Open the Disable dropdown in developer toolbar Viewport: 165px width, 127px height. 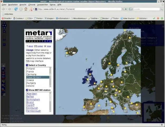click(7, 18)
